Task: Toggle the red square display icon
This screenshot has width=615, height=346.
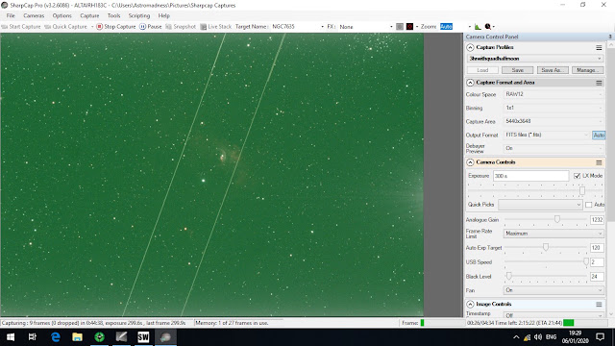Action: pyautogui.click(x=410, y=27)
